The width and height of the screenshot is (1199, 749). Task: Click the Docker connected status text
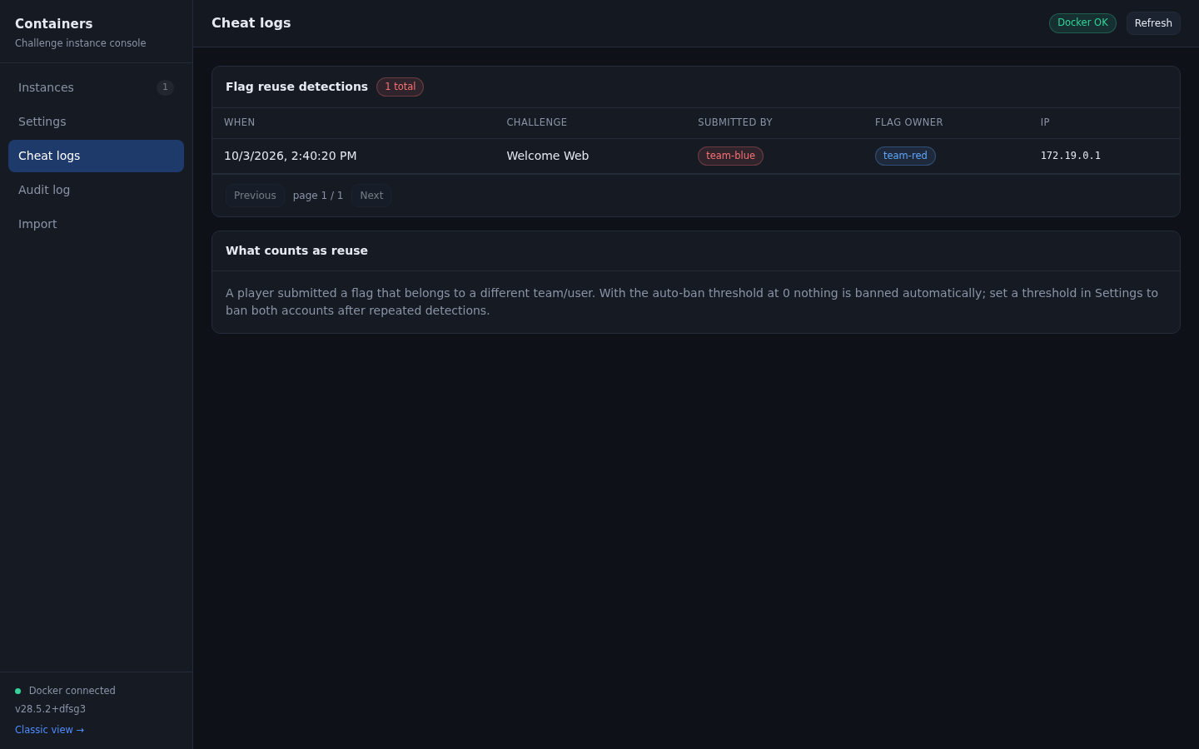point(72,691)
